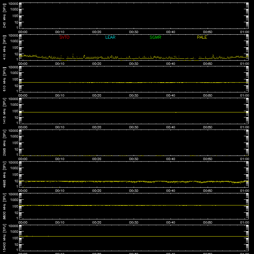This screenshot has height=254, width=254.
Task: Click the 1000 tick label on 610 MHz axis
Action: click(14, 73)
